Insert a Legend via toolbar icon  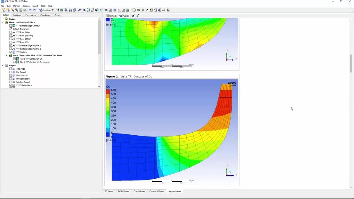pyautogui.click(x=88, y=10)
